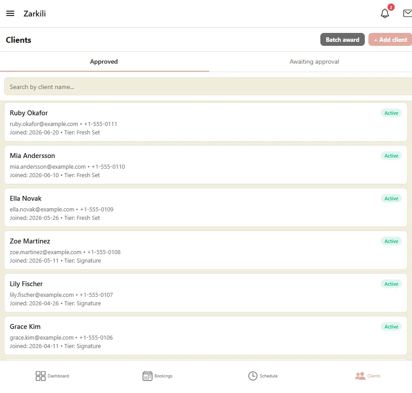
Task: Click Active badge on Ella Novak
Action: (391, 199)
